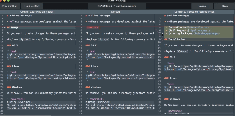
Task: Select the 'Commit e2b14489 on master' header
Action: click(x=37, y=12)
